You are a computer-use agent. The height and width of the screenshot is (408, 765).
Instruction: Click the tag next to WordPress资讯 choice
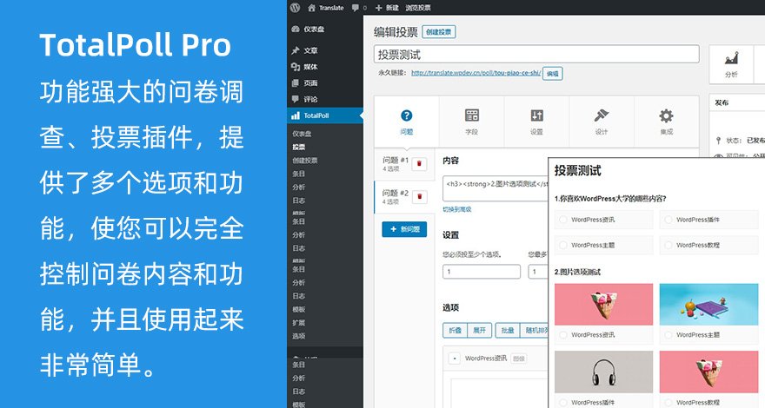pyautogui.click(x=519, y=359)
